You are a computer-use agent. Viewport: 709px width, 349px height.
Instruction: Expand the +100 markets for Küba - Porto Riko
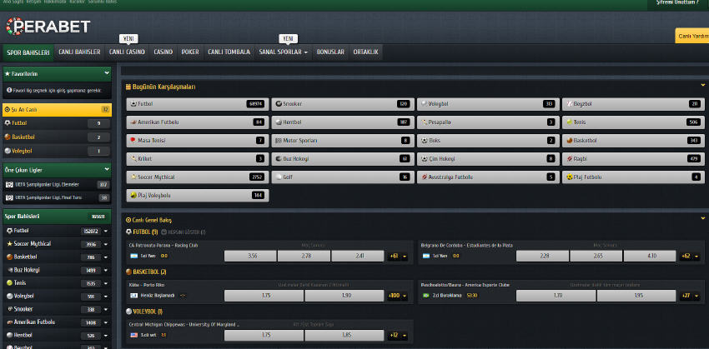pyautogui.click(x=397, y=296)
